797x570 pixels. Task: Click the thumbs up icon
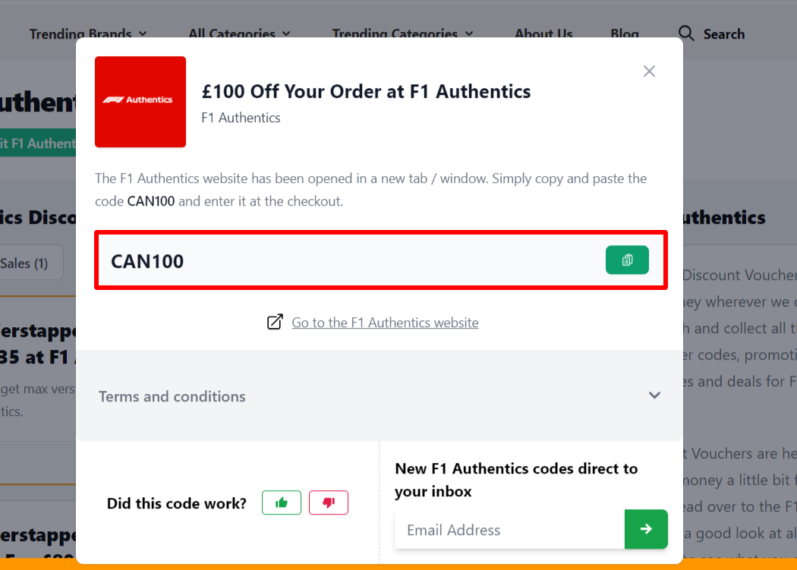[282, 502]
